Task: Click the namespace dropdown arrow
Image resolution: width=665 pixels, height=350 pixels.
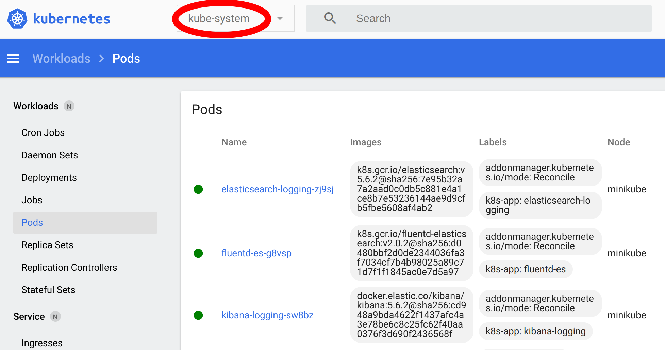Action: click(280, 18)
